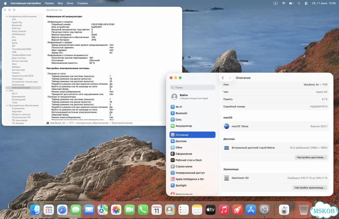Image resolution: width=339 pixels, height=219 pixels.
Task: Select Хранилище in System Information tree
Action: (x=18, y=85)
